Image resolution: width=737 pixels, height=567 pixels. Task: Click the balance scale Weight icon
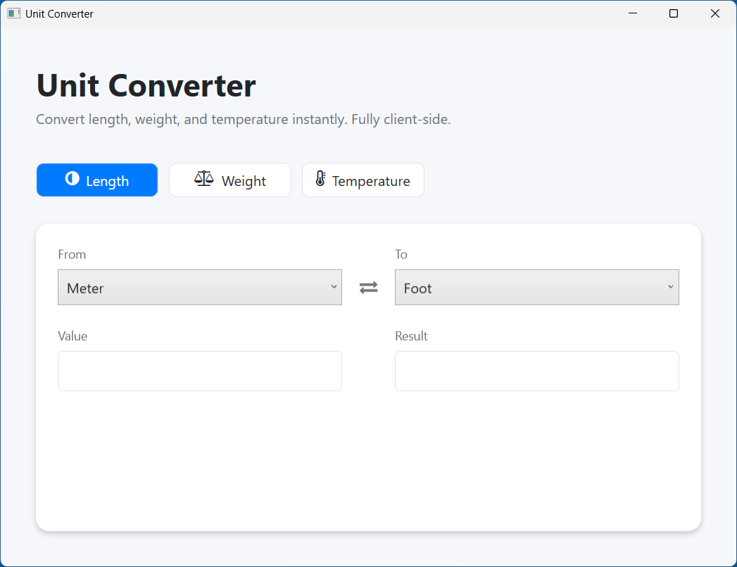(x=203, y=180)
